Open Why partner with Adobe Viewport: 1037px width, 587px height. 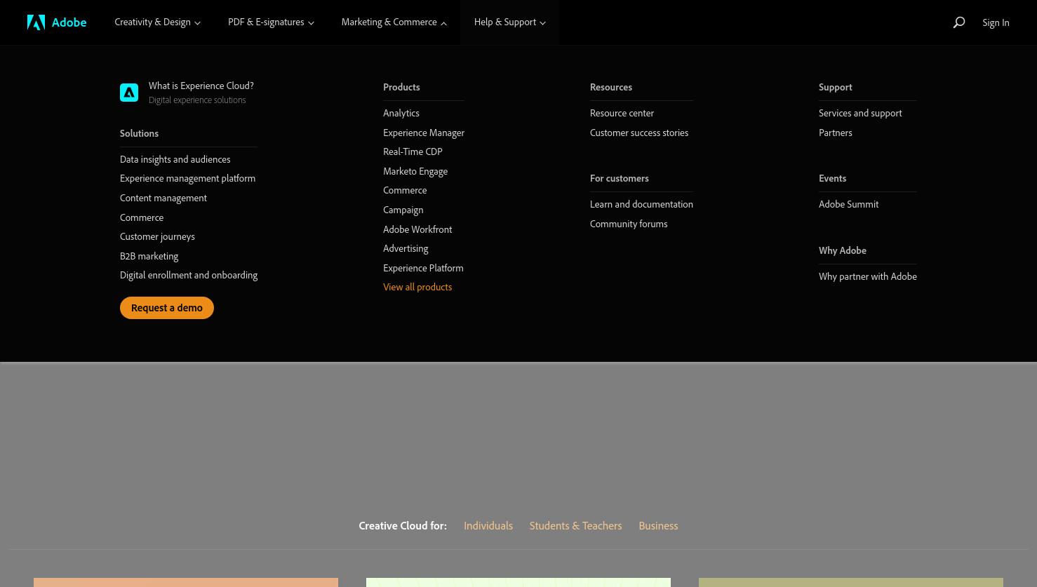pyautogui.click(x=868, y=276)
